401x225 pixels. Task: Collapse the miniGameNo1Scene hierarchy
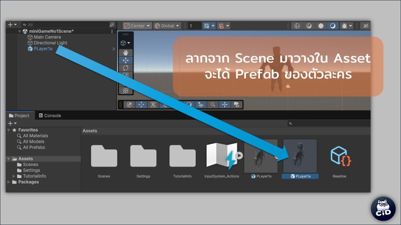20,31
